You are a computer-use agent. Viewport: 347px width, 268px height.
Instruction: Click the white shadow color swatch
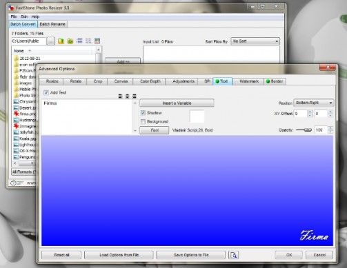197,116
